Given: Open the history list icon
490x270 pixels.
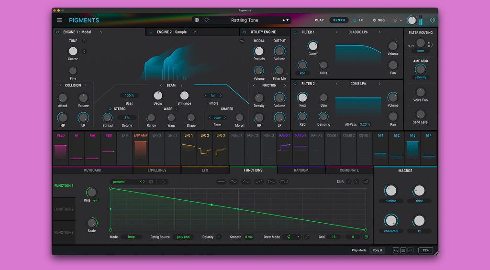Looking at the screenshot, I should (403, 250).
